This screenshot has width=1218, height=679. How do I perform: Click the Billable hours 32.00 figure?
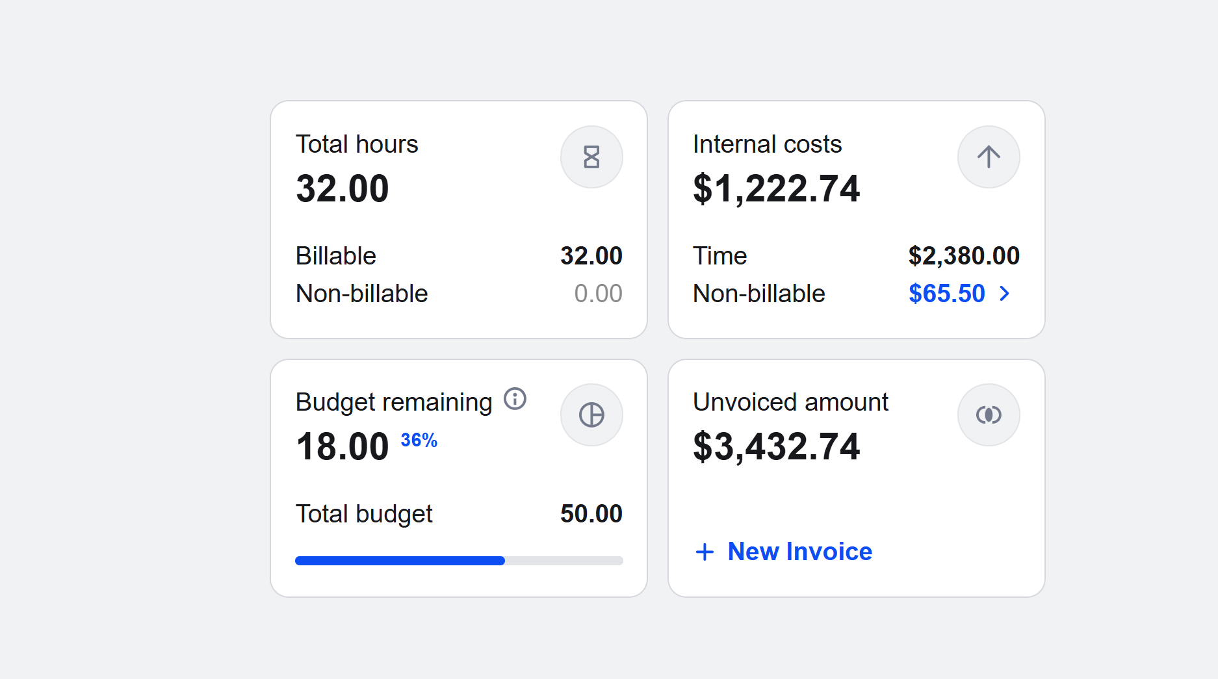coord(591,256)
